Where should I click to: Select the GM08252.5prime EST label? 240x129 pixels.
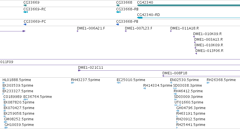19,119
